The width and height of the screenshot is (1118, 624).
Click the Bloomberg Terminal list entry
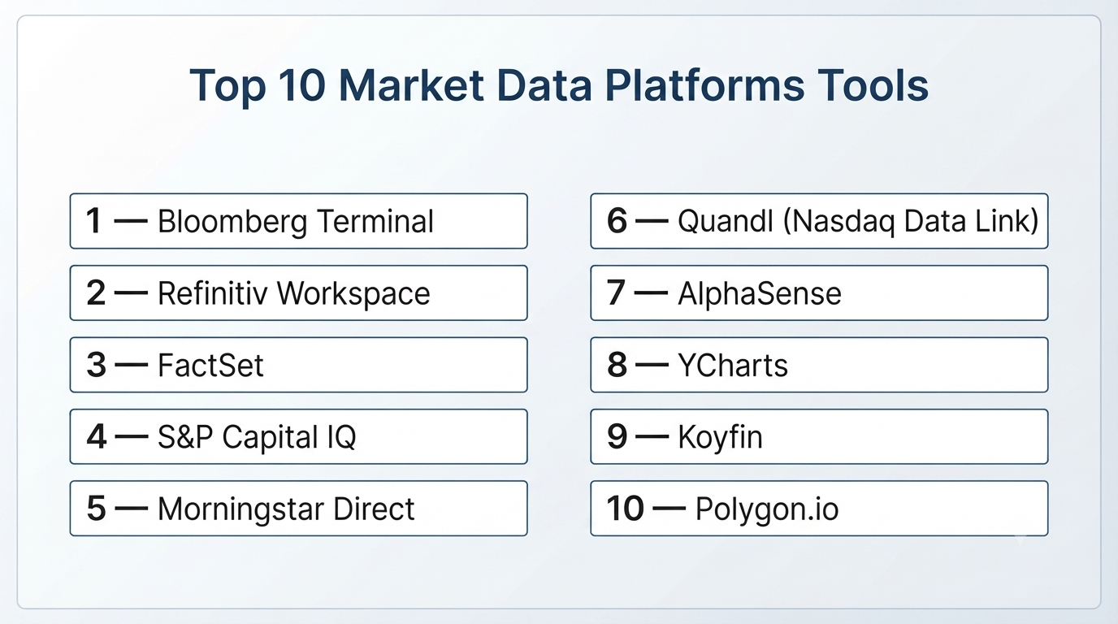[298, 221]
